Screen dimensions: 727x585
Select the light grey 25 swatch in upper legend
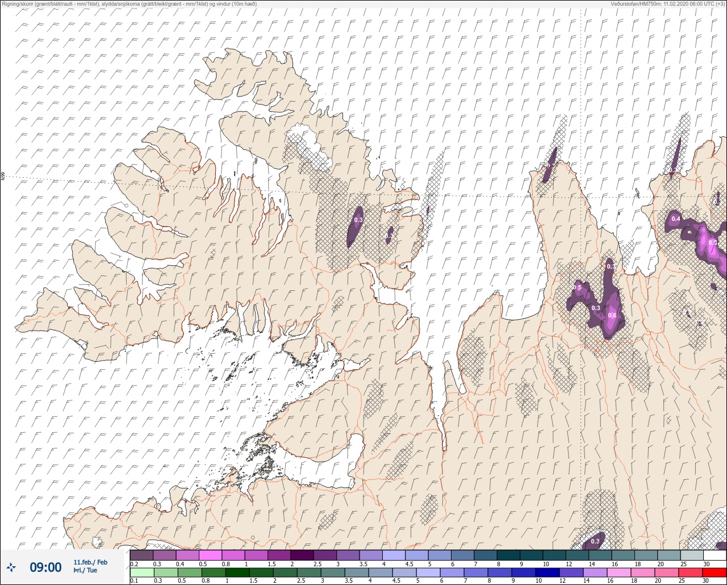pyautogui.click(x=692, y=555)
